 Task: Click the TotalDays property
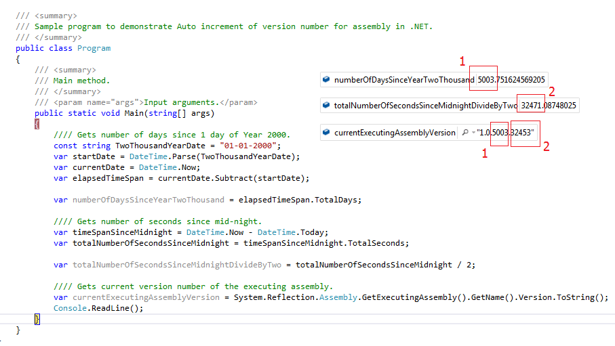coord(336,200)
